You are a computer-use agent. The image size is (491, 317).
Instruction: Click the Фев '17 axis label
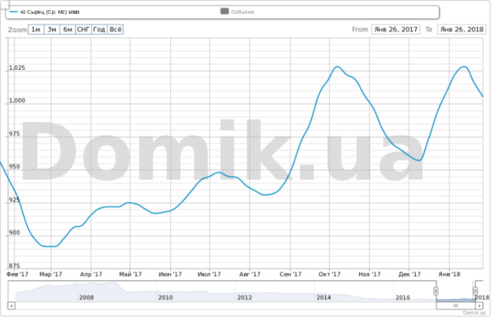coord(18,274)
